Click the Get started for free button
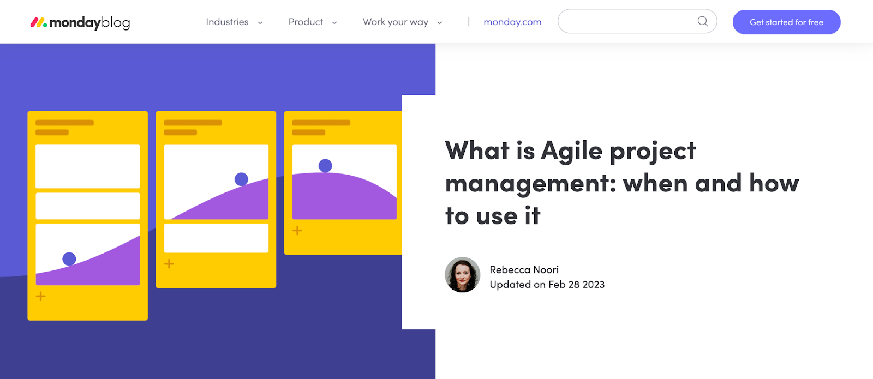 (786, 22)
